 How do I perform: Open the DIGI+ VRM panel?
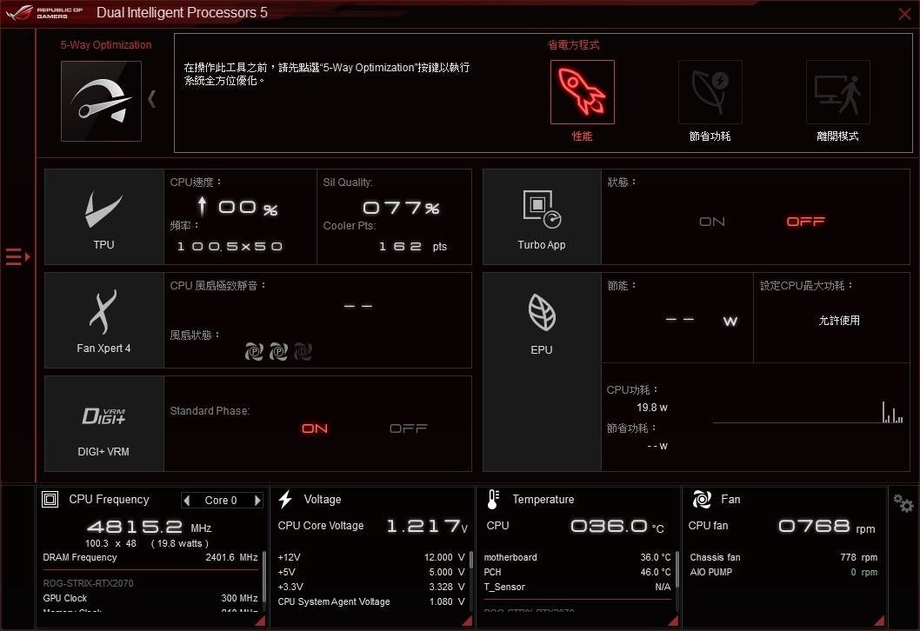[x=103, y=423]
